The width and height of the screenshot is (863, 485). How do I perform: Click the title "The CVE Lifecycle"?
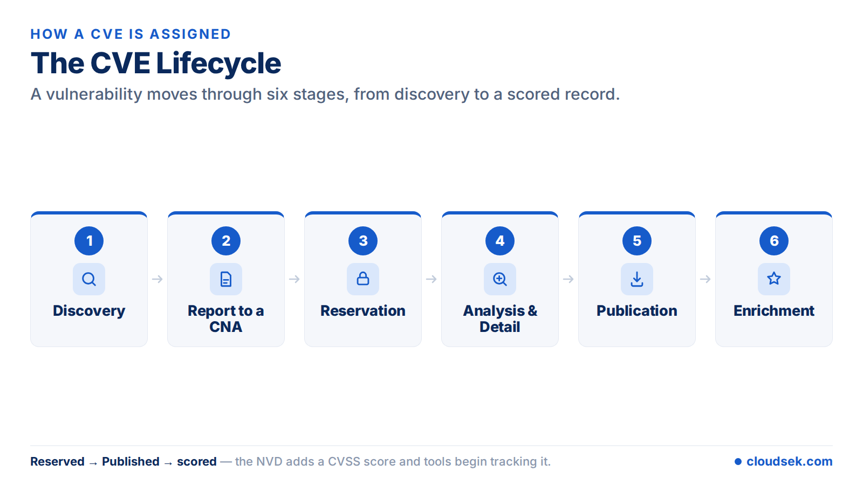156,64
